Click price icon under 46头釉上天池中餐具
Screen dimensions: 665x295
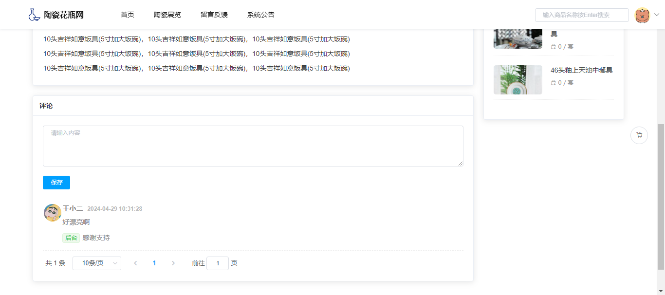click(553, 83)
